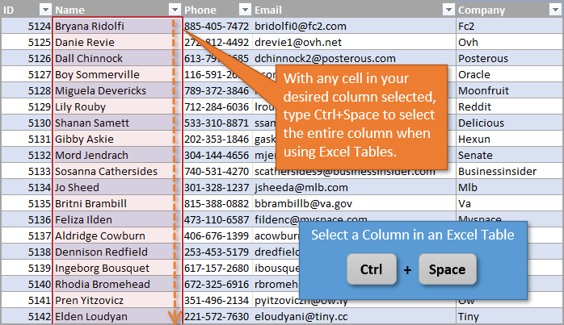The width and height of the screenshot is (564, 325).
Task: Select phone number 885-405-7472 cell
Action: click(x=216, y=26)
